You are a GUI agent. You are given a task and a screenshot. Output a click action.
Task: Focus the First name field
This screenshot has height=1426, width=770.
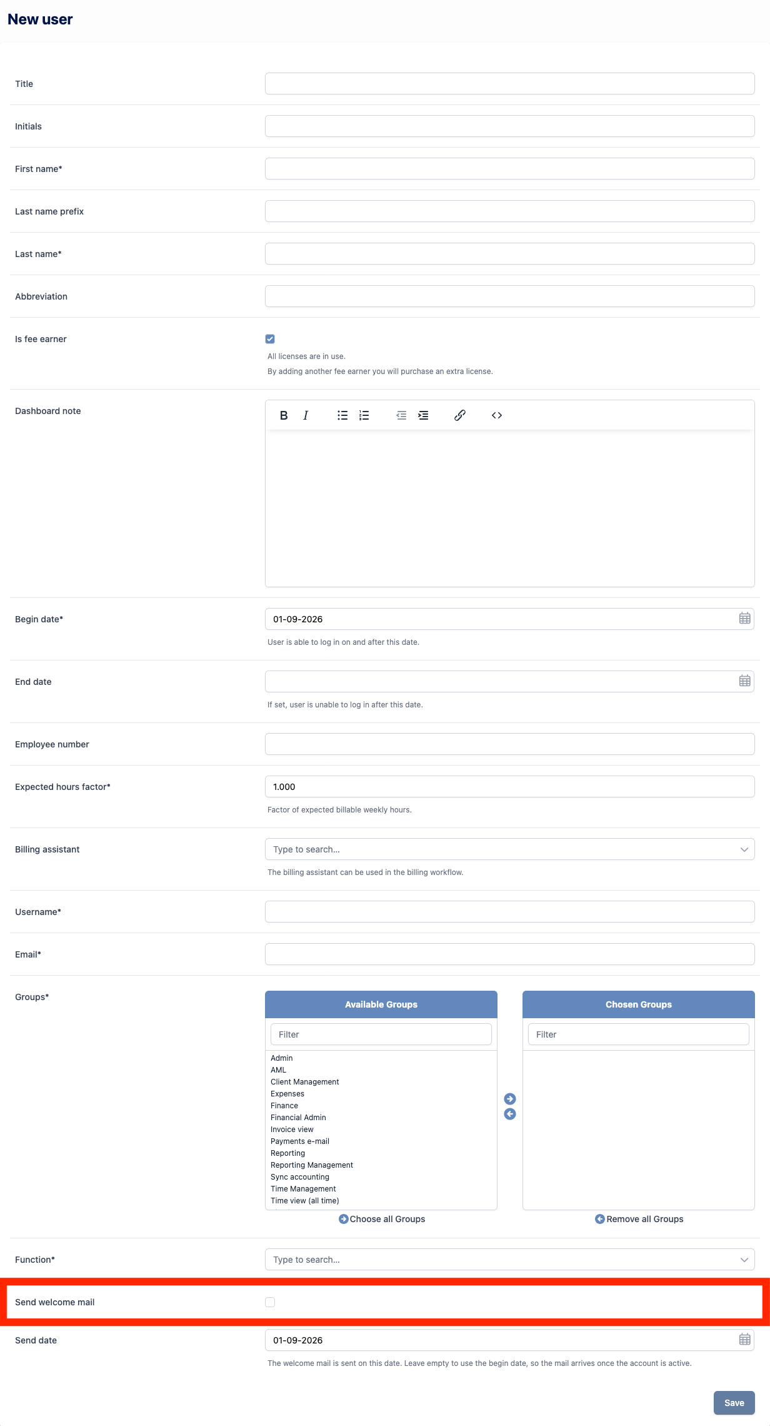pos(510,169)
